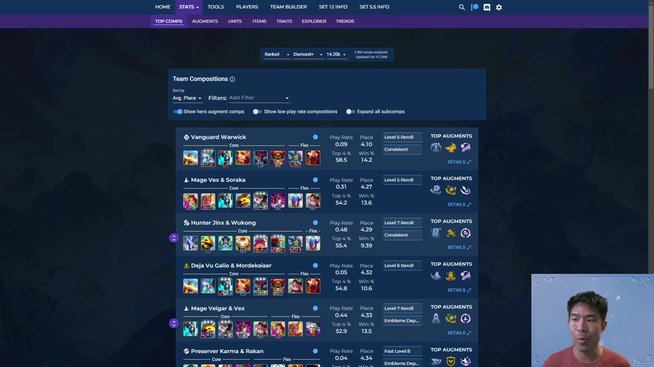Image resolution: width=654 pixels, height=367 pixels.
Task: Open SET 12 INFO page
Action: (333, 7)
